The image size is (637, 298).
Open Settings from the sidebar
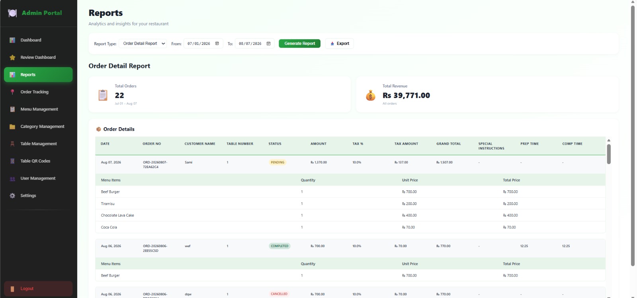pos(38,195)
